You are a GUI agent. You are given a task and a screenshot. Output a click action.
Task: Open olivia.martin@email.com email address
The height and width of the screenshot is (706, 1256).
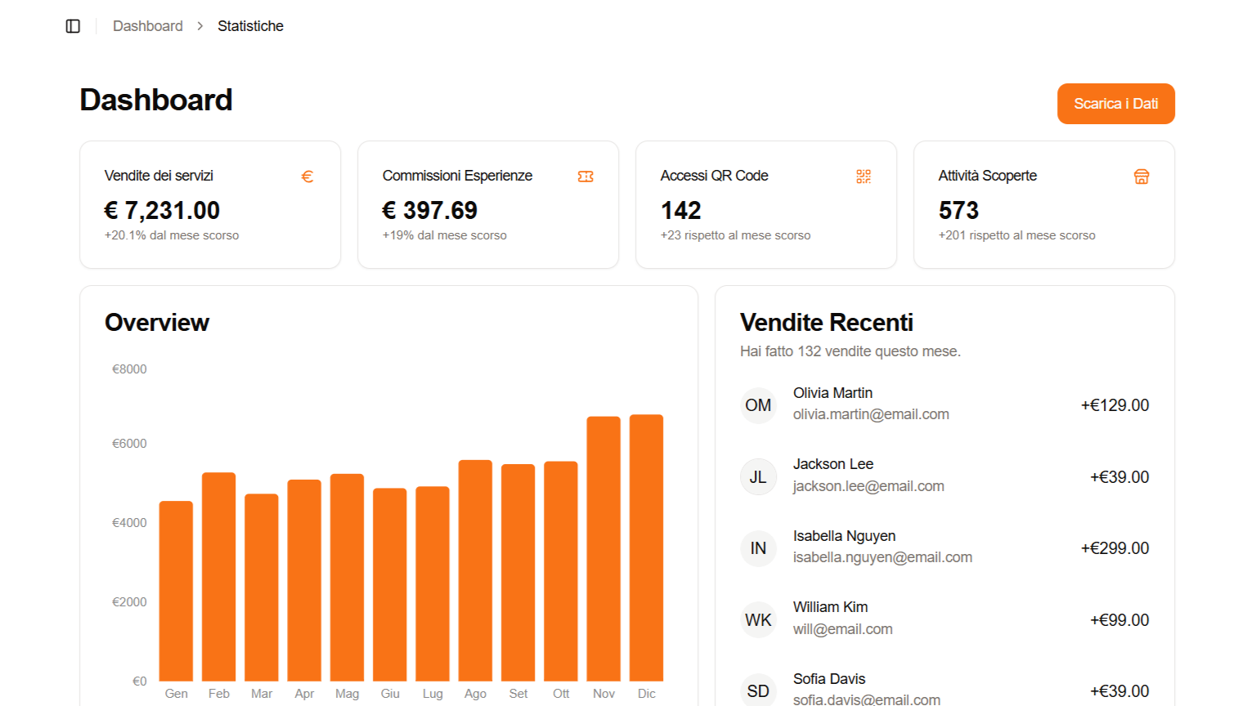pyautogui.click(x=871, y=414)
